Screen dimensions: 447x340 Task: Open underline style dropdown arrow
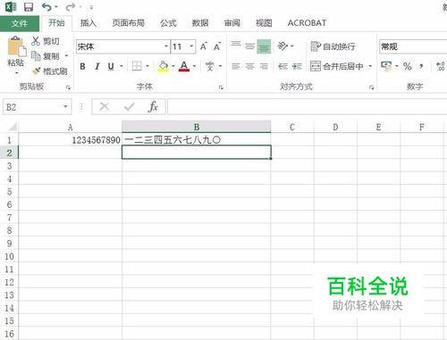tap(121, 66)
